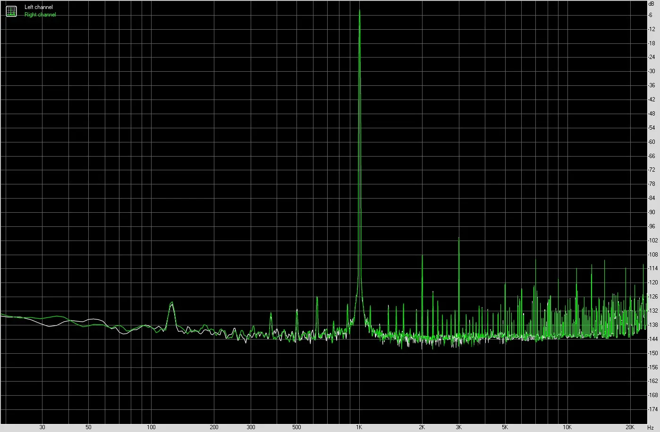Image resolution: width=660 pixels, height=432 pixels.
Task: Select the Right channel legend label
Action: tap(40, 15)
